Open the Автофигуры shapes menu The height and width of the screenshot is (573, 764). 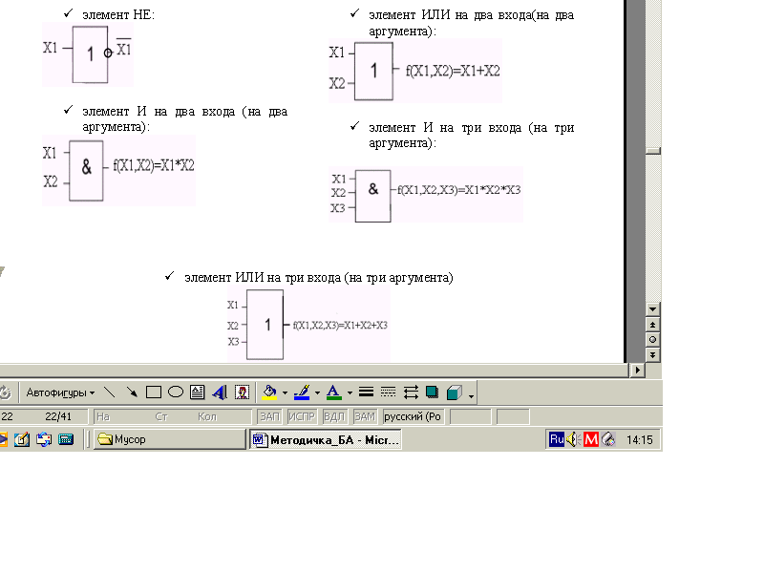click(60, 393)
